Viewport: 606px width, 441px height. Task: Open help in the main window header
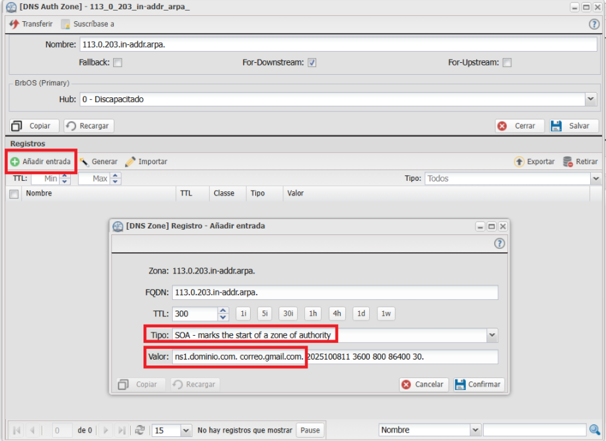pyautogui.click(x=593, y=24)
